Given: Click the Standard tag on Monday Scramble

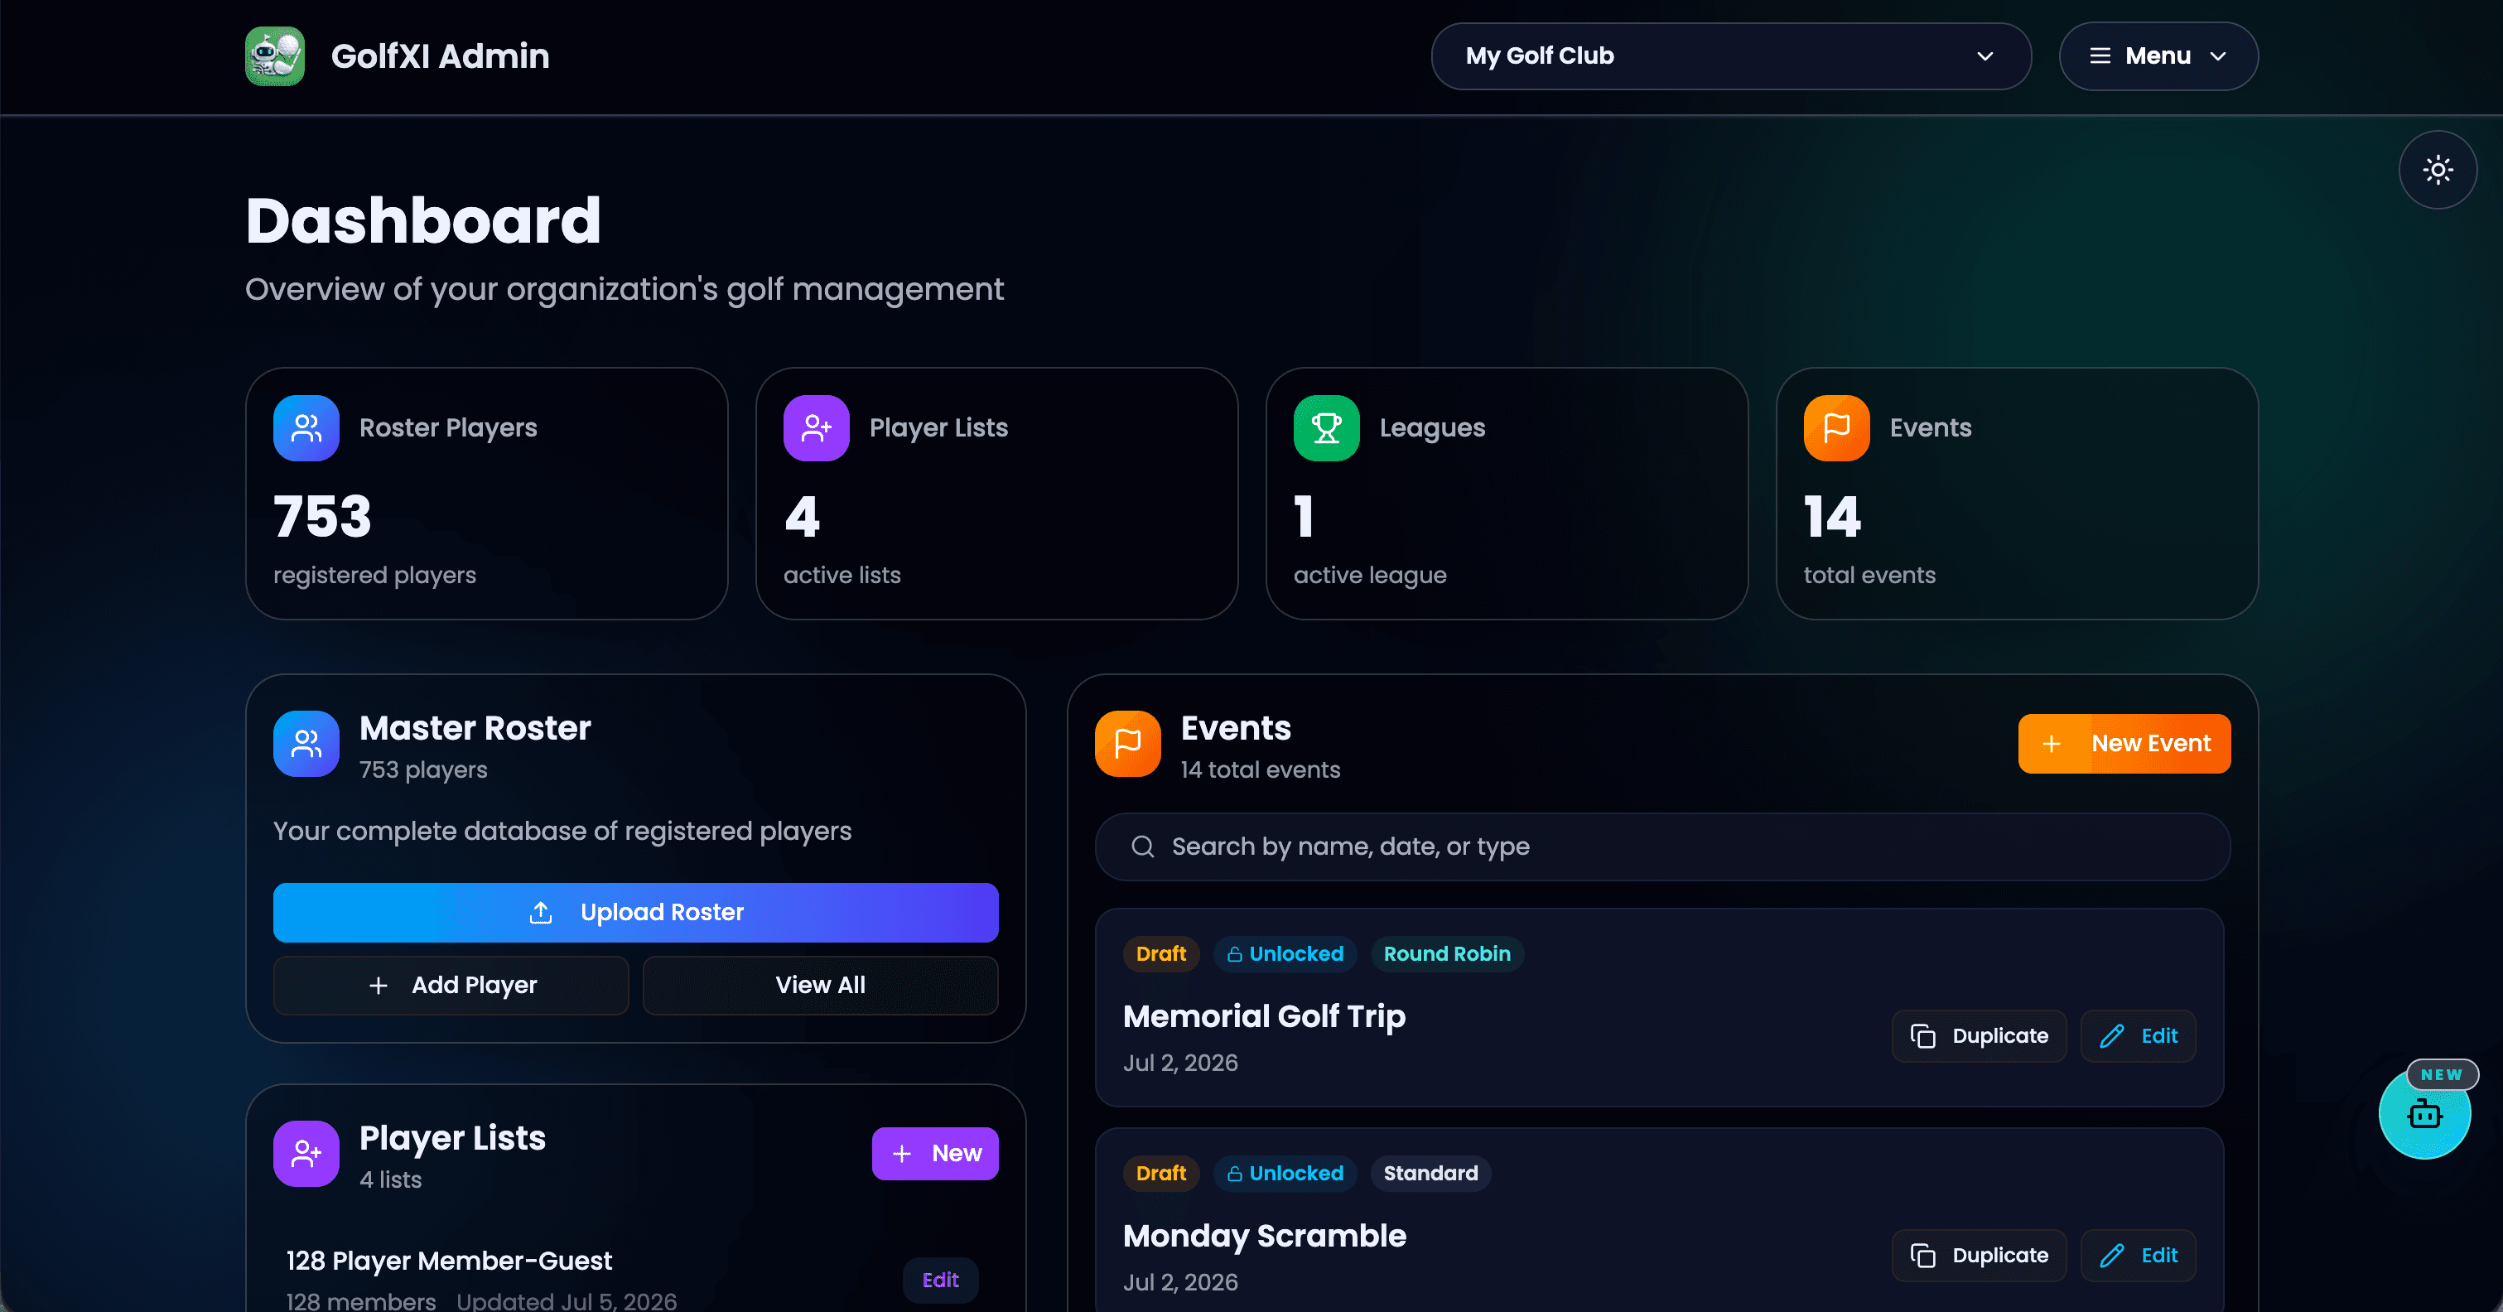Looking at the screenshot, I should [1430, 1174].
